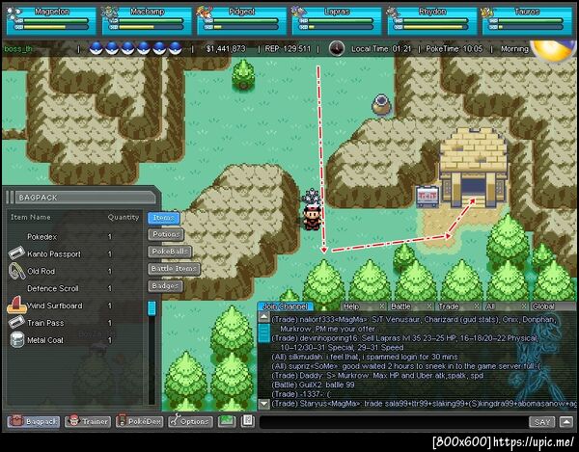Click the sun icon next to Morning

click(552, 50)
